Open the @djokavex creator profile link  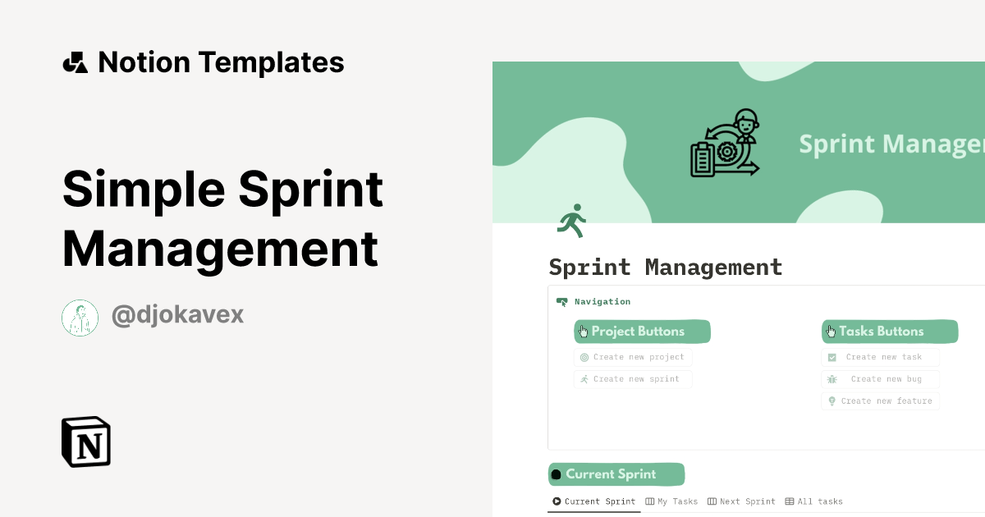(177, 315)
